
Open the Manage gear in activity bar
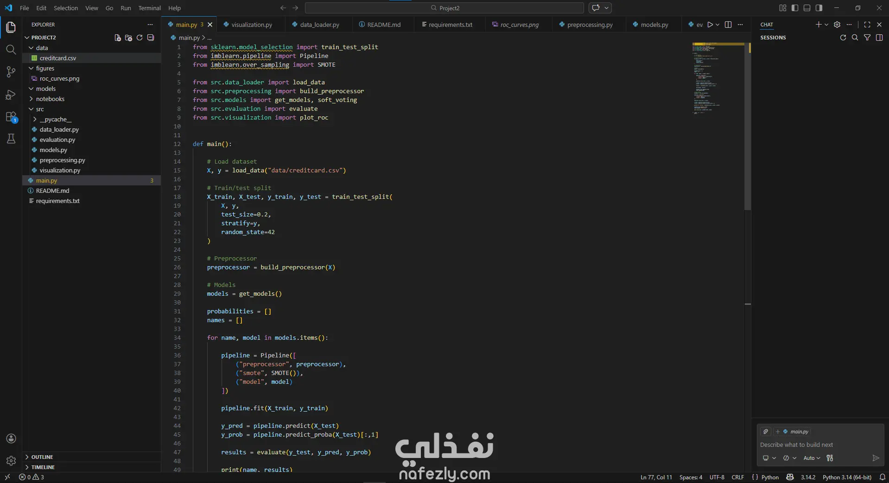click(x=11, y=461)
